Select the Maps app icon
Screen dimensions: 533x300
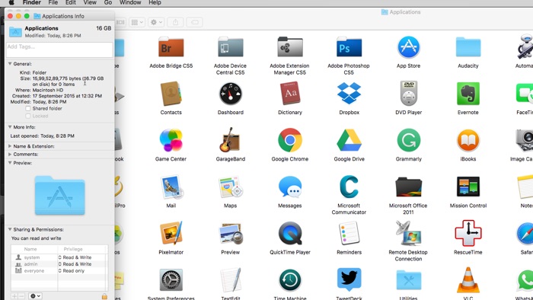[x=231, y=187]
